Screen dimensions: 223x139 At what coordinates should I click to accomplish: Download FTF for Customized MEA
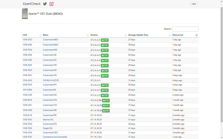coord(105,40)
